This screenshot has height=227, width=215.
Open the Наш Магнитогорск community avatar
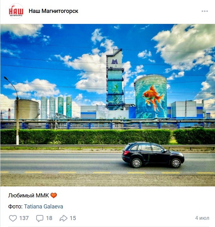(x=16, y=11)
